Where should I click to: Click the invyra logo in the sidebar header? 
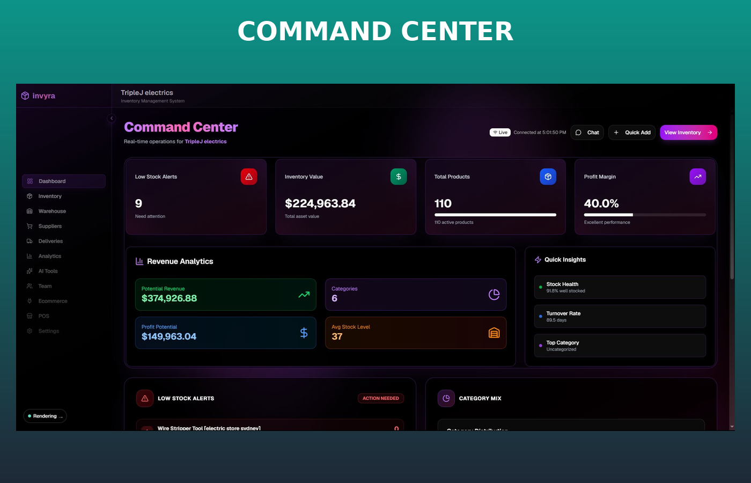(38, 96)
